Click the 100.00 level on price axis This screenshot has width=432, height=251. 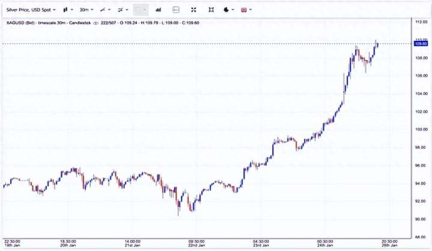[x=420, y=129]
